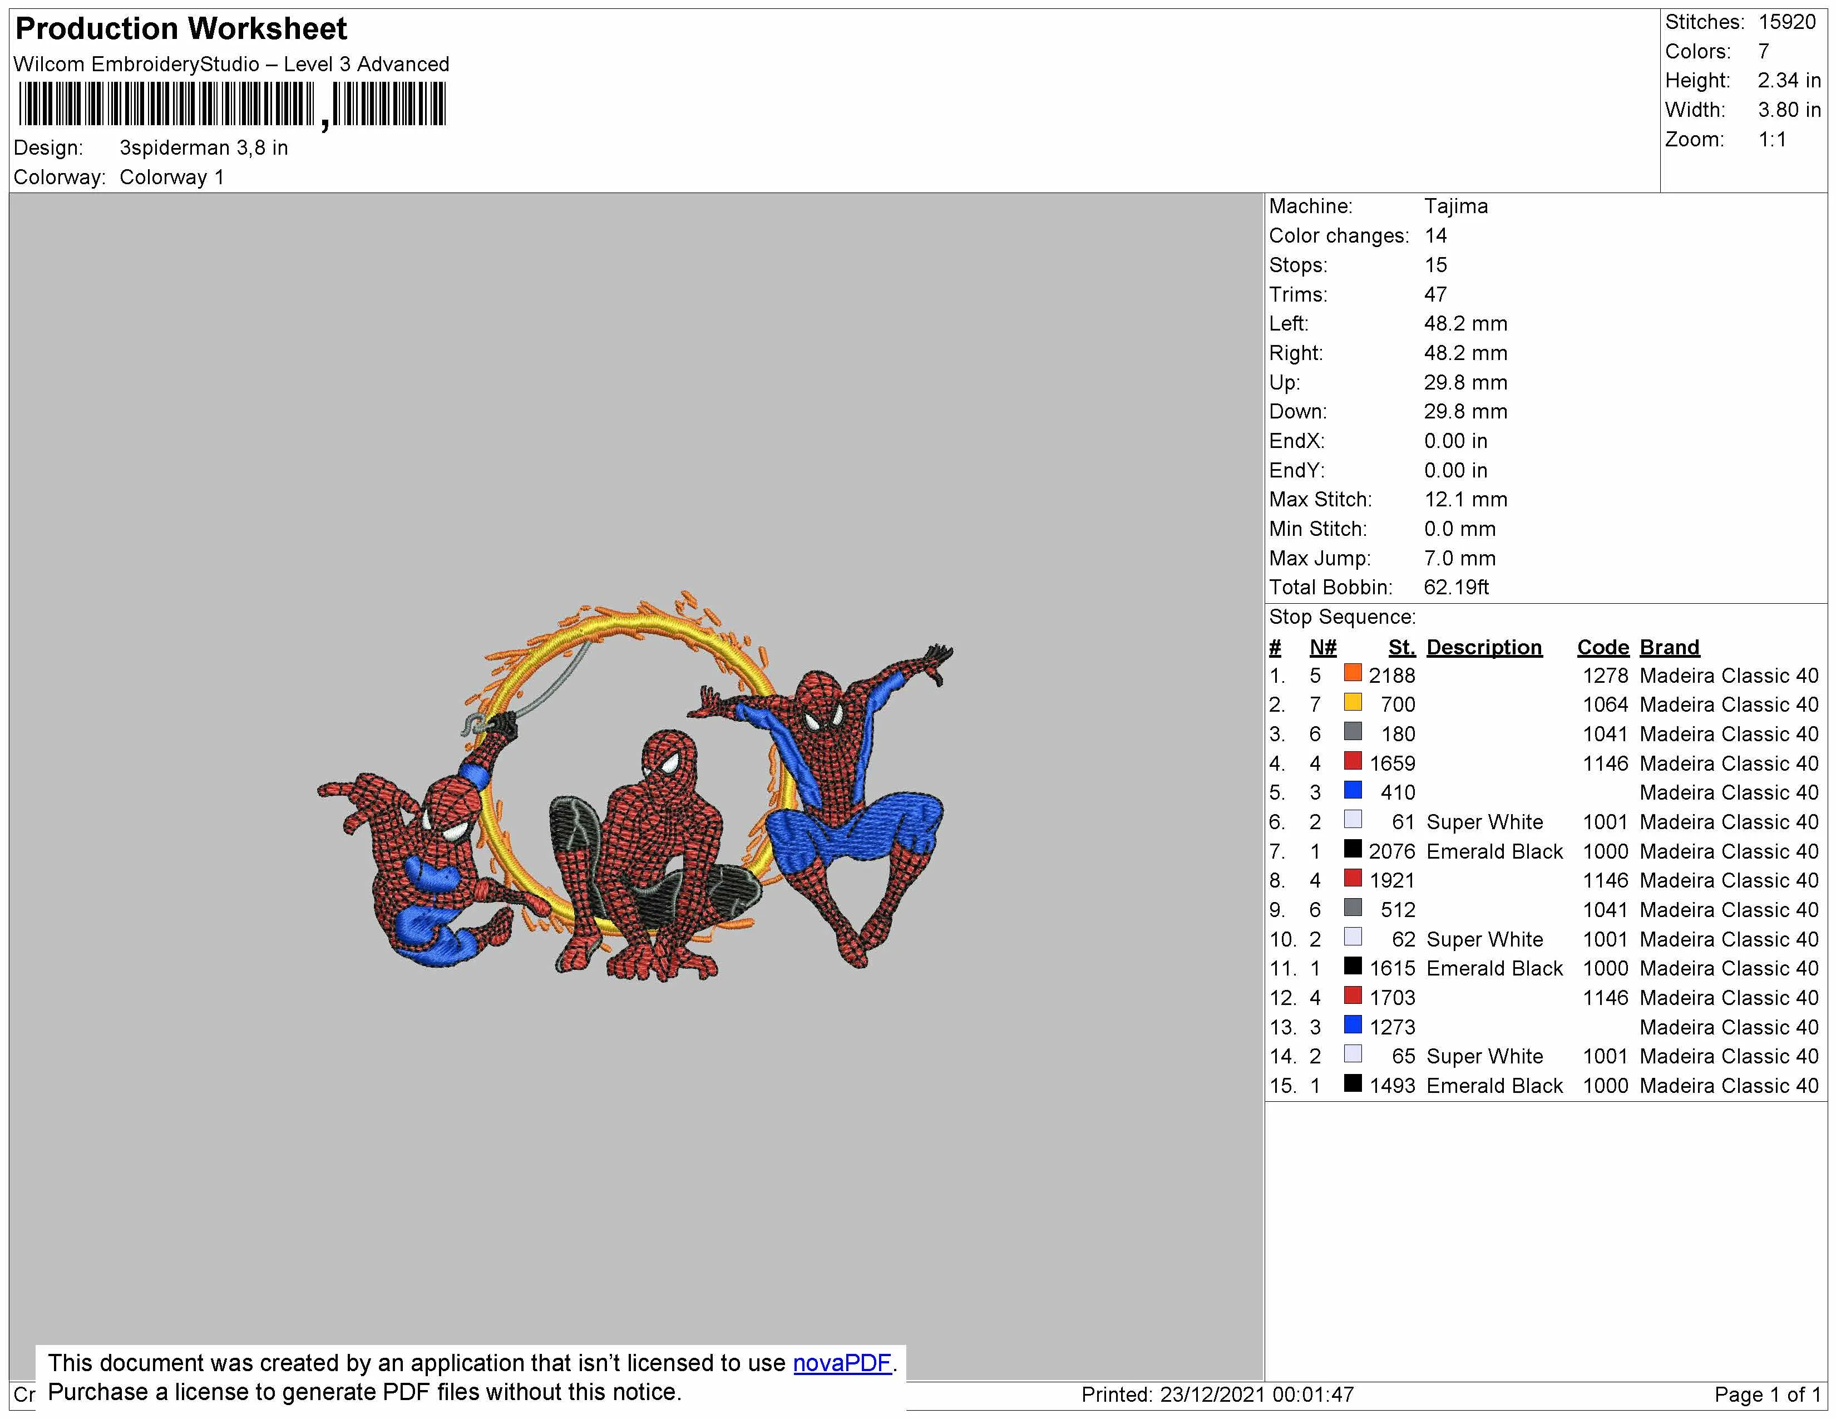Click Emerald Black in stop row 7
The height and width of the screenshot is (1419, 1836).
pos(1494,851)
